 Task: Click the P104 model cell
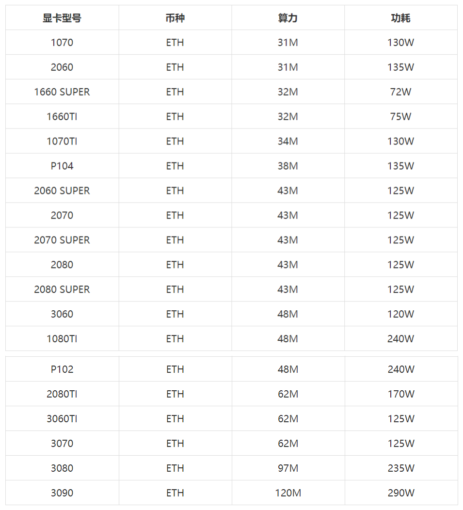click(62, 166)
